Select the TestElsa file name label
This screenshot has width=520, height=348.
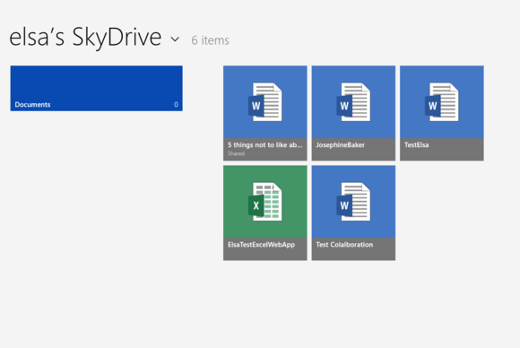click(417, 145)
